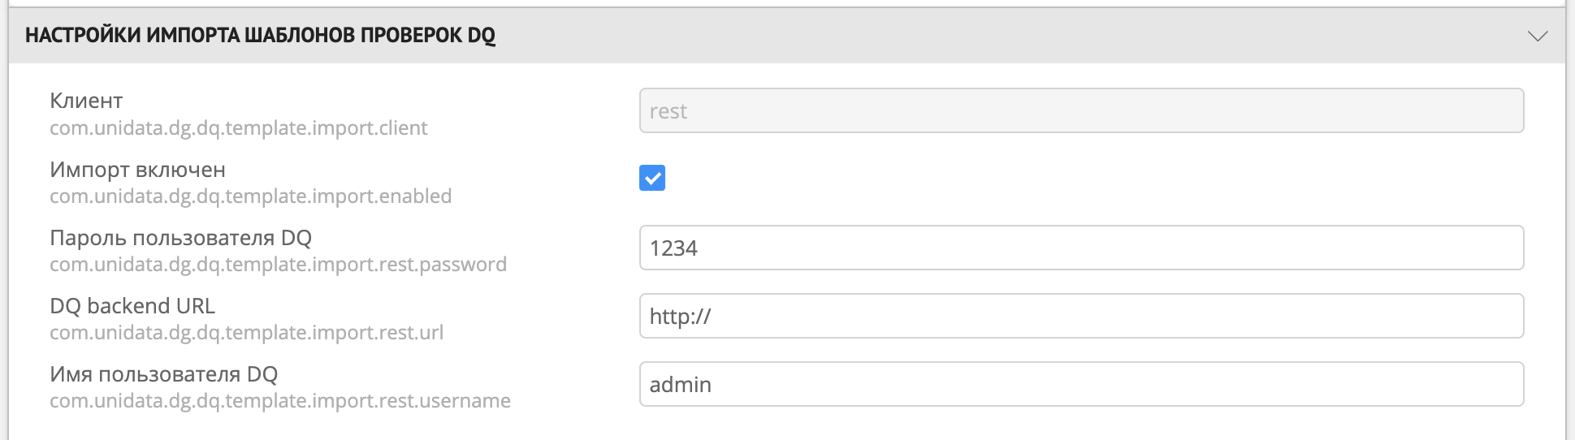Viewport: 1575px width, 440px height.
Task: Click the disabled Клиент field
Action: pos(1080,111)
